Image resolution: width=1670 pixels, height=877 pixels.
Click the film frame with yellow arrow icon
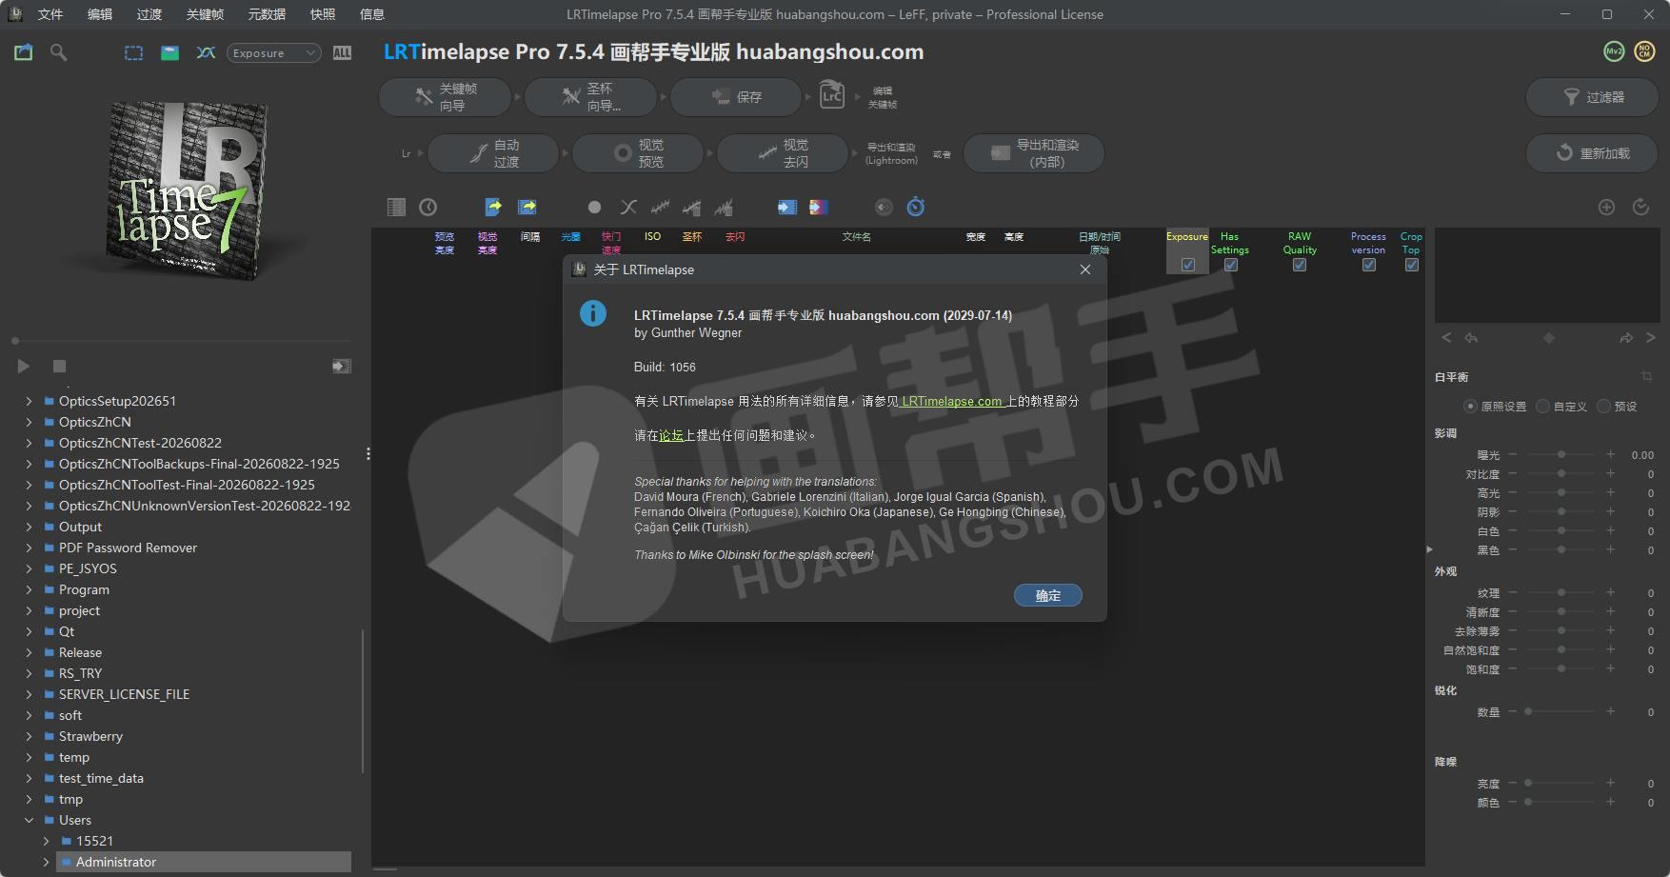coord(527,207)
